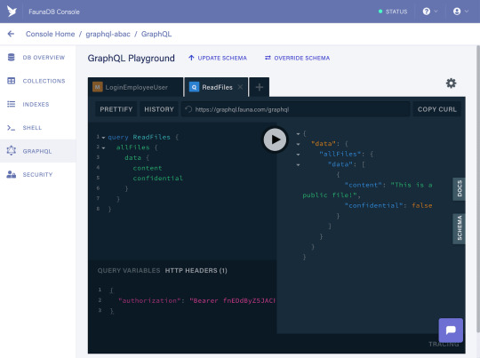480x358 pixels.
Task: Go back using the left arrow icon
Action: [x=11, y=34]
